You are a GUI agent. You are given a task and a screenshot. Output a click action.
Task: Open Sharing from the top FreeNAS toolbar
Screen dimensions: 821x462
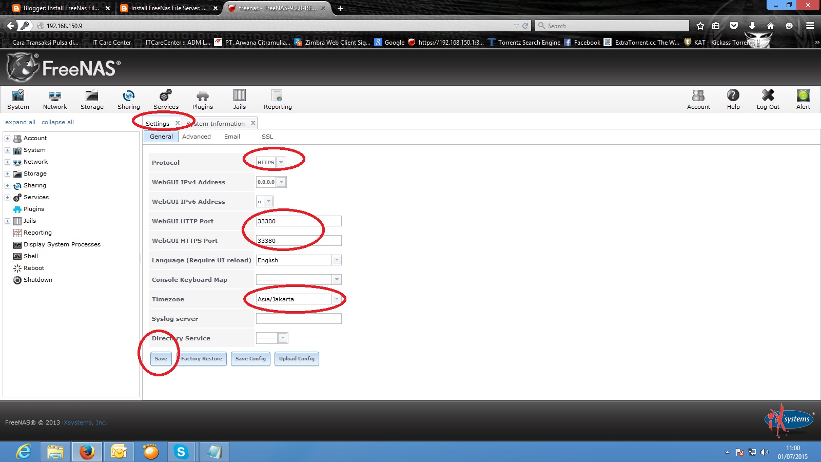tap(128, 100)
